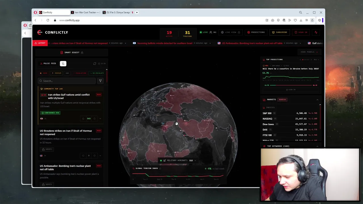Go to previous prediction with left arrow
The height and width of the screenshot is (204, 363).
(300, 60)
